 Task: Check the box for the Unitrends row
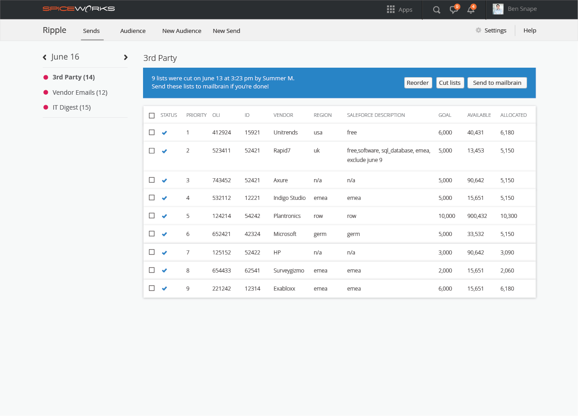(x=152, y=132)
